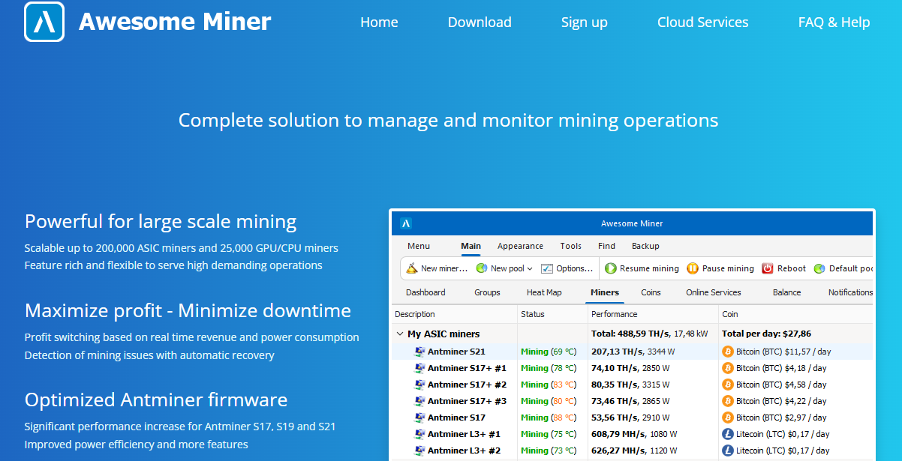Collapse the My ASIC miners group
Image resolution: width=902 pixels, height=461 pixels.
[399, 334]
